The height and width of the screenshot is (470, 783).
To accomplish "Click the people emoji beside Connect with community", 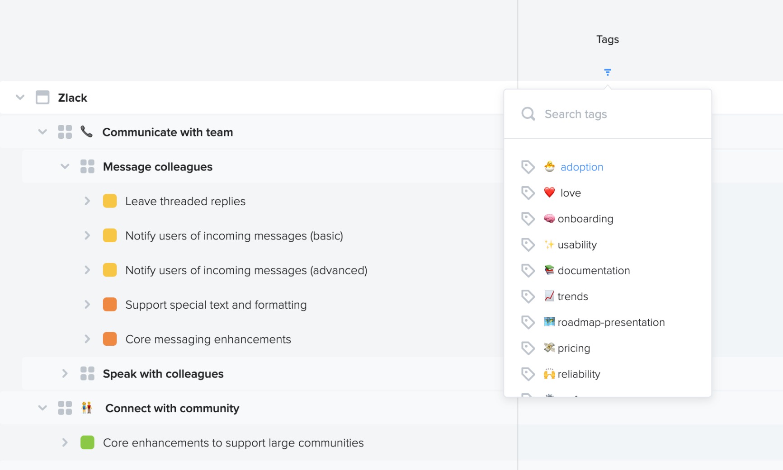I will pyautogui.click(x=87, y=408).
